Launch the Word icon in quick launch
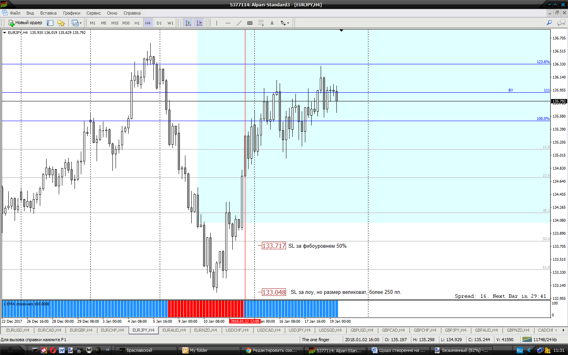 62,350
